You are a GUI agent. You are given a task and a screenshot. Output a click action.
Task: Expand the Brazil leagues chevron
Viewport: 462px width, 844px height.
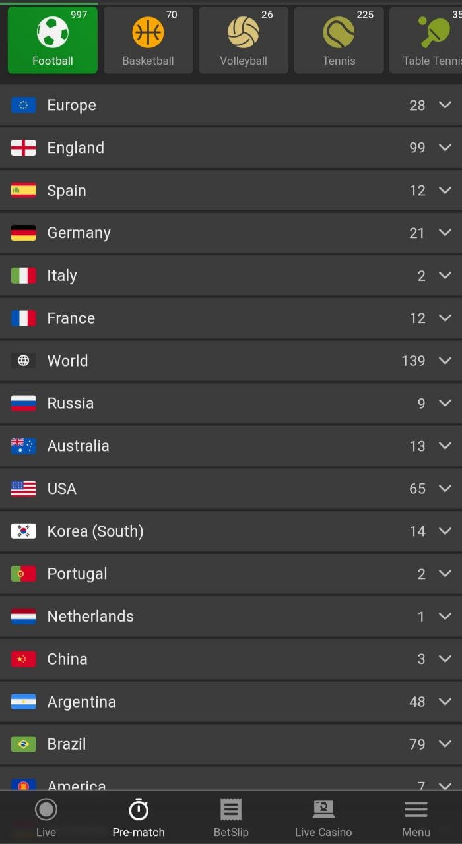tap(445, 744)
